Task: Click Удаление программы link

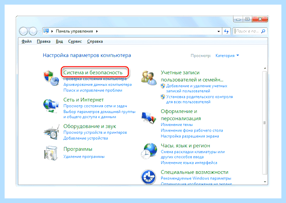Action: 84,156
